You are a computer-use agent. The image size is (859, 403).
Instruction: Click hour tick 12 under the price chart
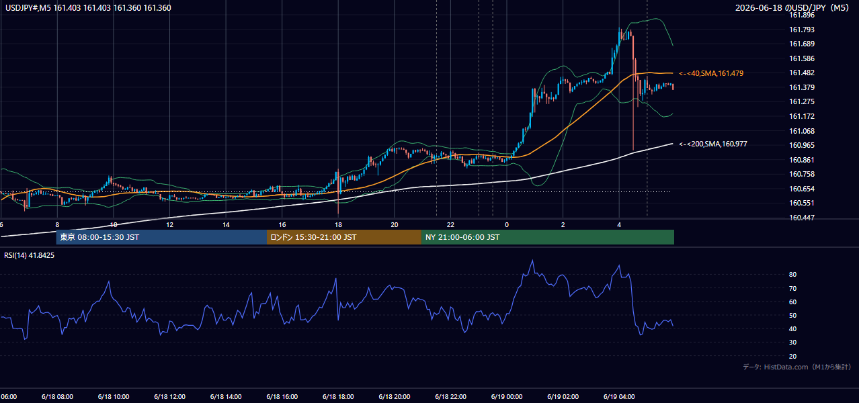click(169, 225)
